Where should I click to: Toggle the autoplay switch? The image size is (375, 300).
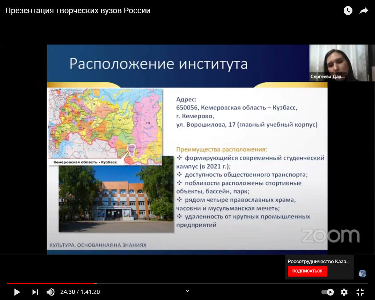click(x=328, y=292)
